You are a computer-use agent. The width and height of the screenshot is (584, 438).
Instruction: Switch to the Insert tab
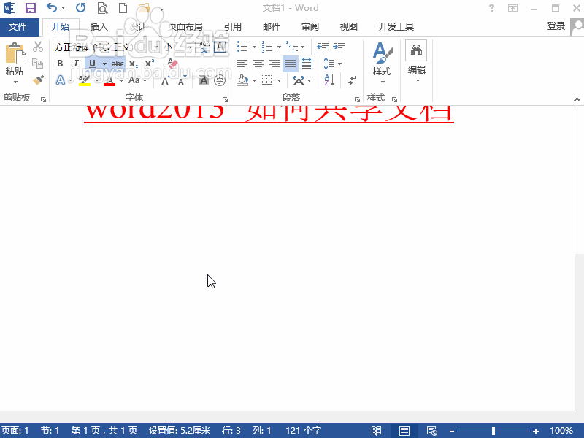pos(99,27)
